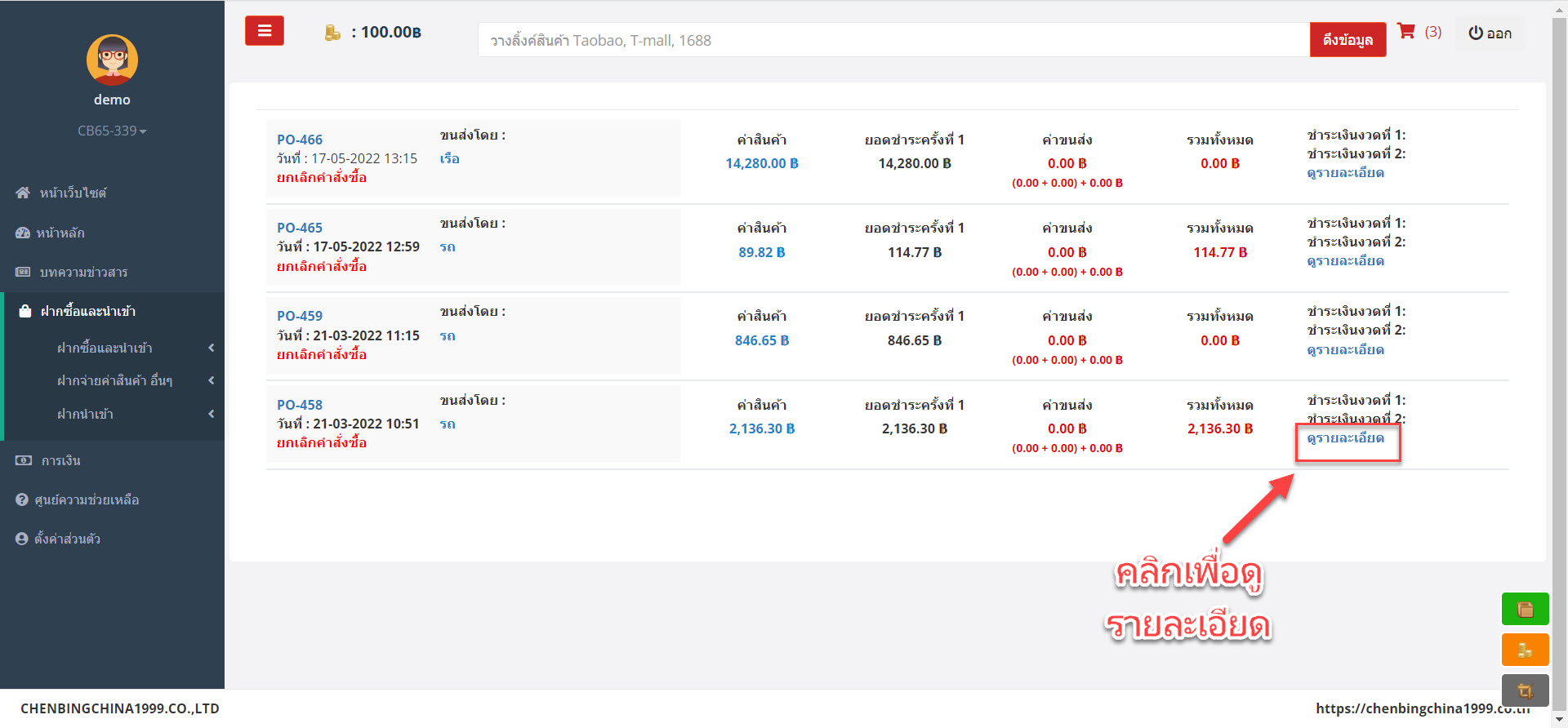
Task: Click the รถ shipping method for PO-465
Action: pos(448,247)
